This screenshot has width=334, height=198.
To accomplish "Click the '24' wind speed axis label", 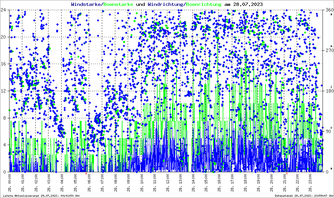I will (x=3, y=10).
